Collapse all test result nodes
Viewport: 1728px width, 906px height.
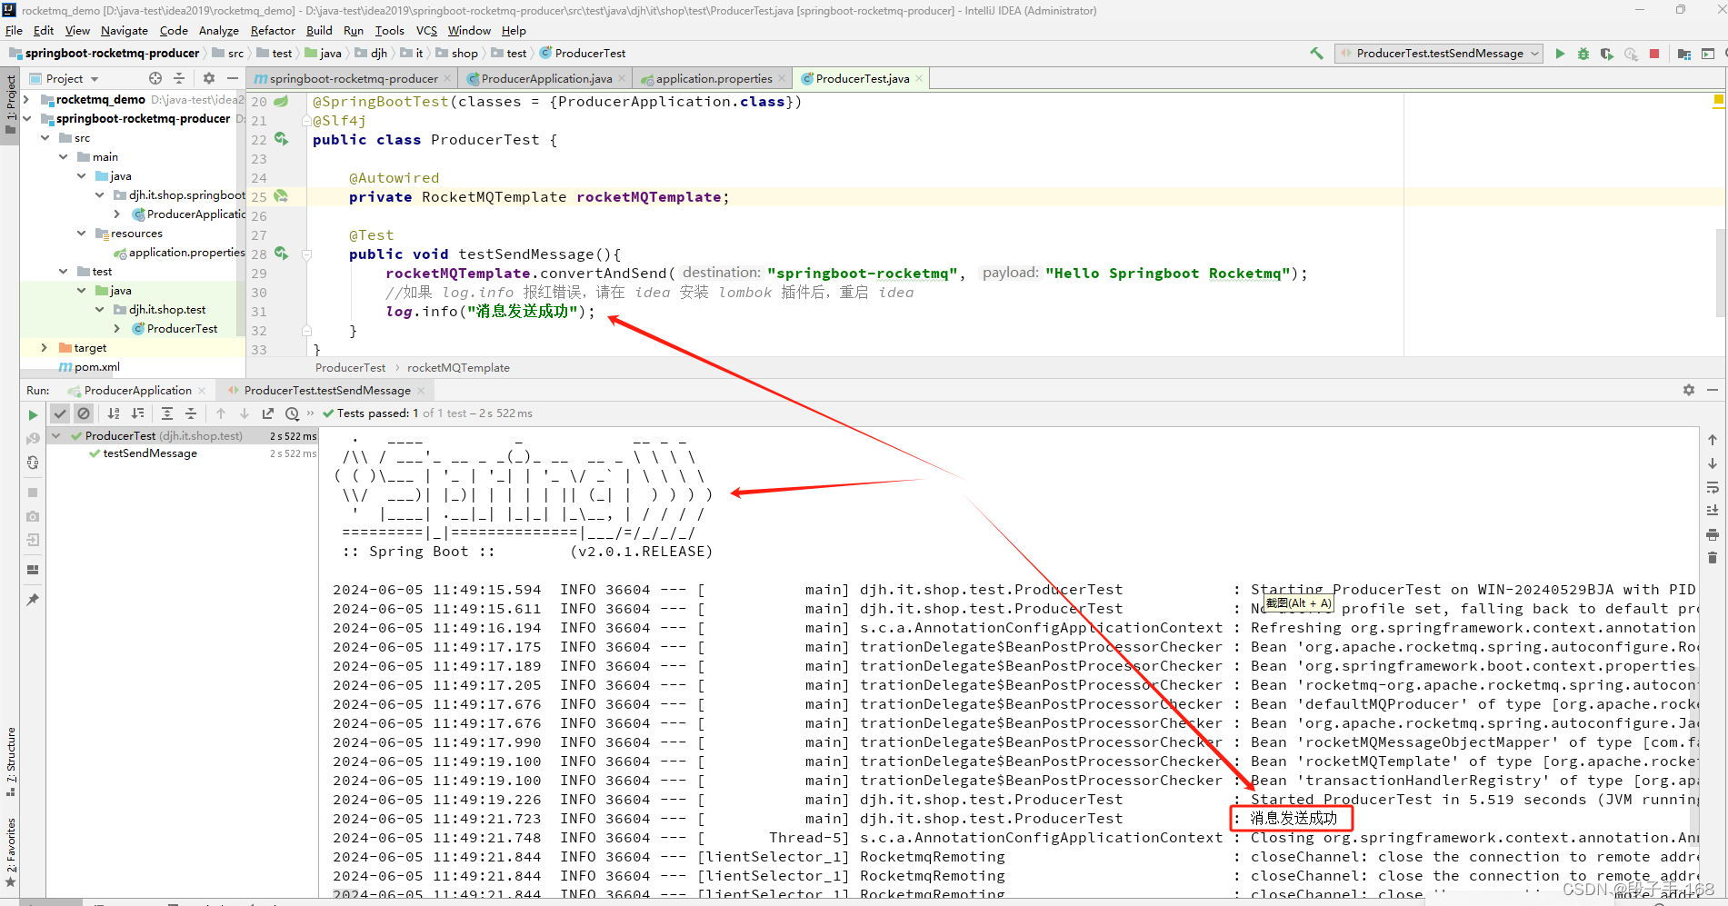point(191,413)
